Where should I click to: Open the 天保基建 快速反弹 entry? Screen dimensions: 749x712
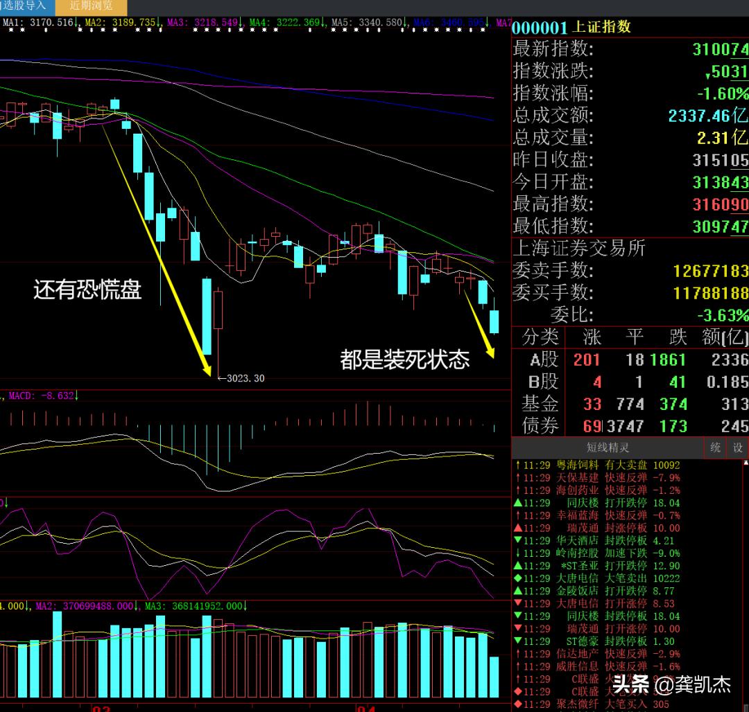(x=596, y=477)
